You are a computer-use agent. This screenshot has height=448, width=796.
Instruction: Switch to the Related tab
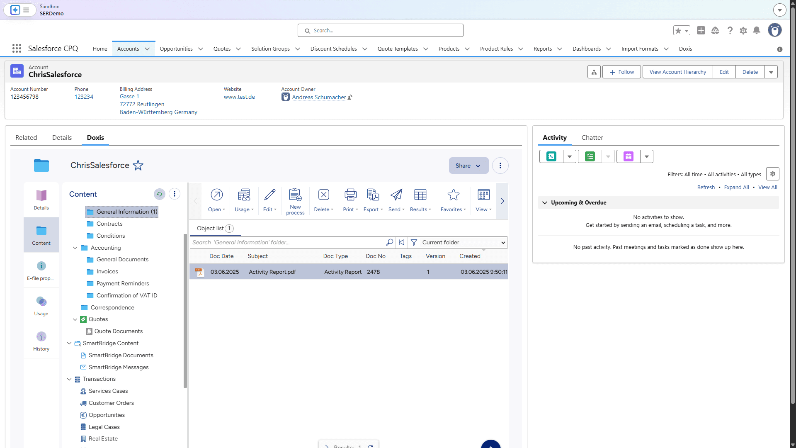(26, 137)
